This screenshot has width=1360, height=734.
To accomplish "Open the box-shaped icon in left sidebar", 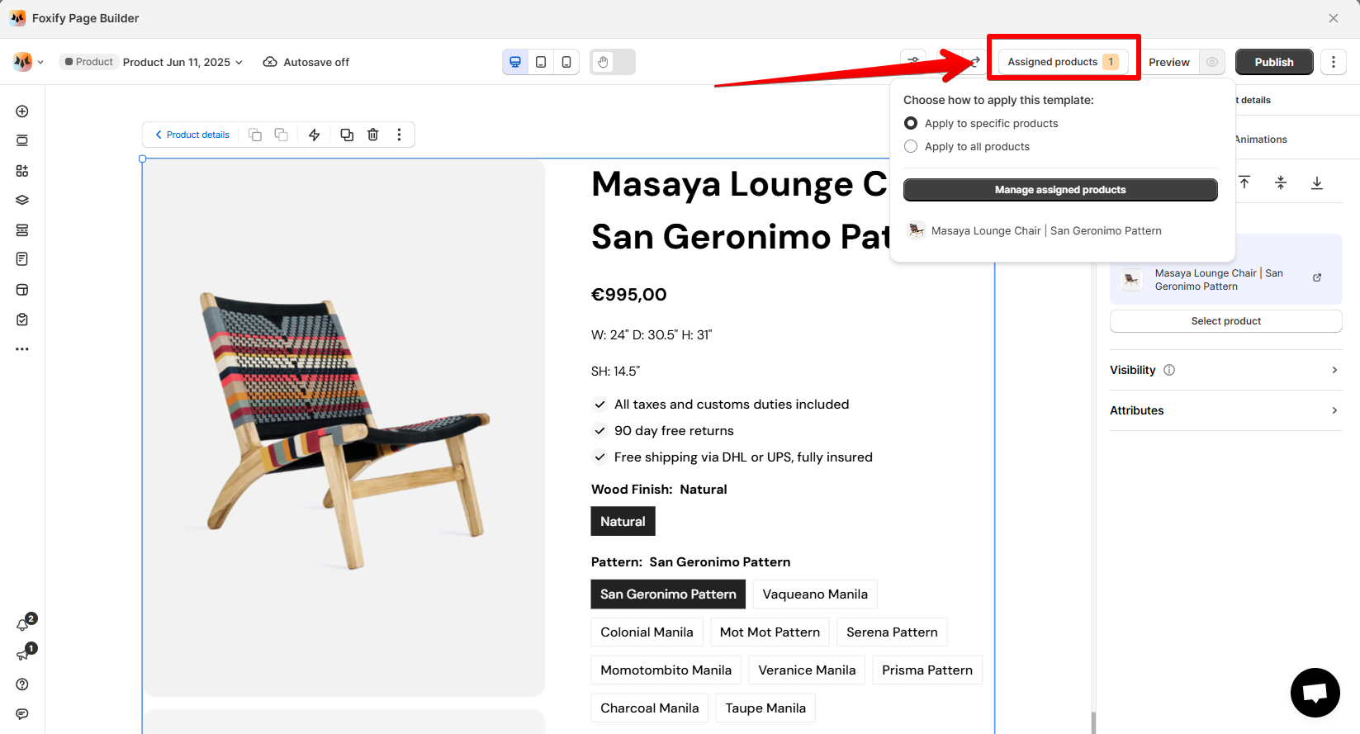I will pyautogui.click(x=22, y=290).
